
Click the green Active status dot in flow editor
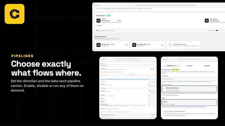[101, 69]
